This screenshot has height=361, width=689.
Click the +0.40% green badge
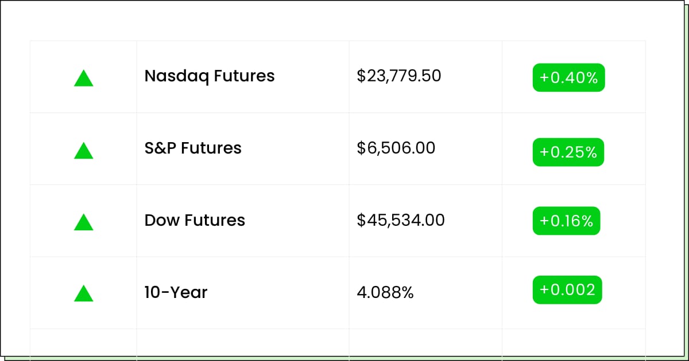(x=569, y=78)
